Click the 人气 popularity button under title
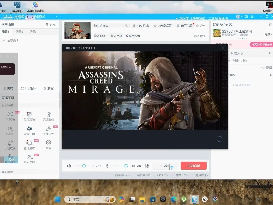This screenshot has height=205, width=273. tap(116, 36)
